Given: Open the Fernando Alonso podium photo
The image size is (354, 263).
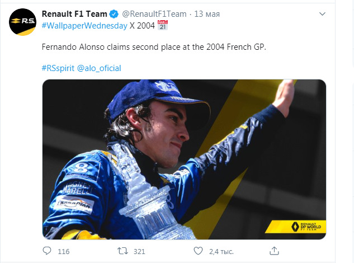Looking at the screenshot, I should pyautogui.click(x=184, y=159).
